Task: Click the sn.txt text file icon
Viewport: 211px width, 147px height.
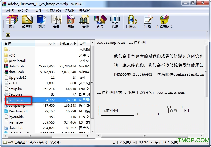Action: point(6,83)
